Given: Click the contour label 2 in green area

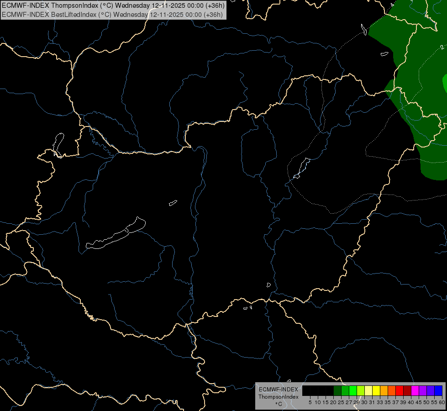Looking at the screenshot, I should [x=442, y=47].
